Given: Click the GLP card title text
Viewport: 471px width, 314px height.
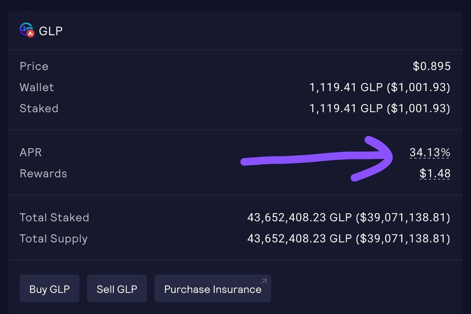Looking at the screenshot, I should (x=51, y=31).
